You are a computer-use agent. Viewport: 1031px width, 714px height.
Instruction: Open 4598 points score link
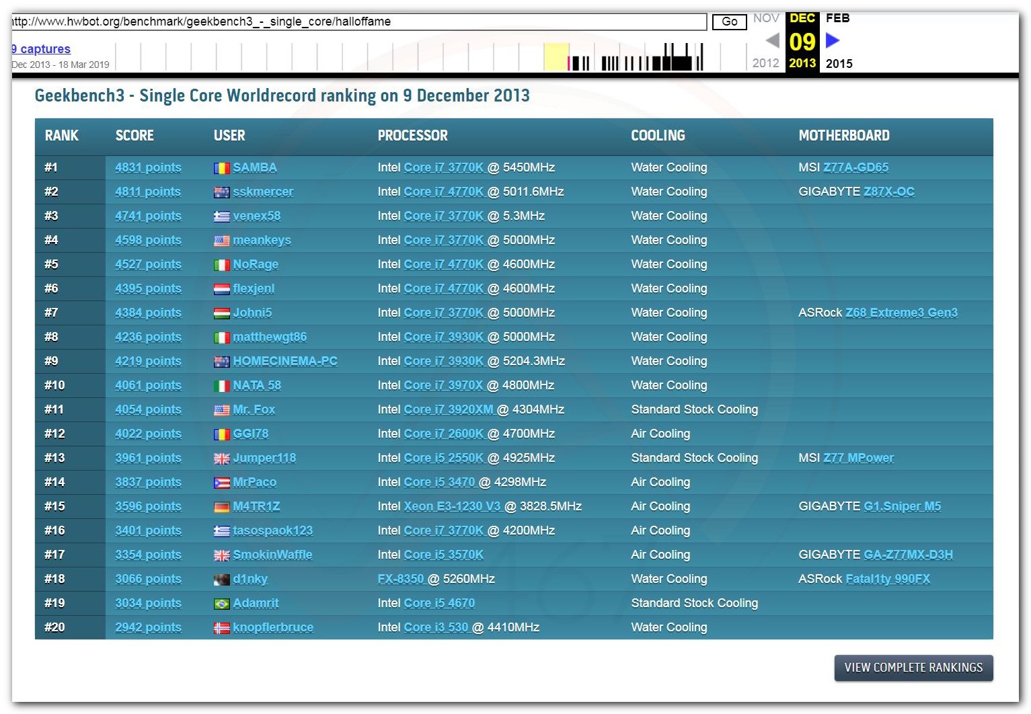click(148, 240)
